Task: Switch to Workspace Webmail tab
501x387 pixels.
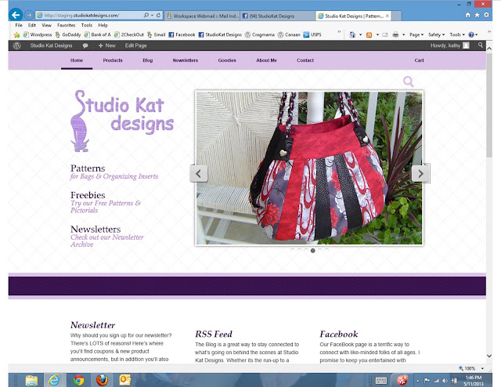Action: pyautogui.click(x=202, y=16)
